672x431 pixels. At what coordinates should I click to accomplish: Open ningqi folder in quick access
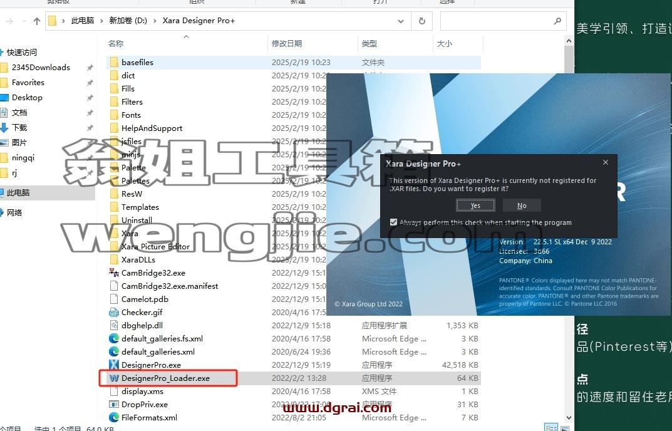click(23, 157)
